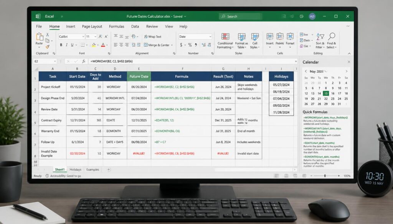Open the Accessibility status icon

pyautogui.click(x=47, y=176)
